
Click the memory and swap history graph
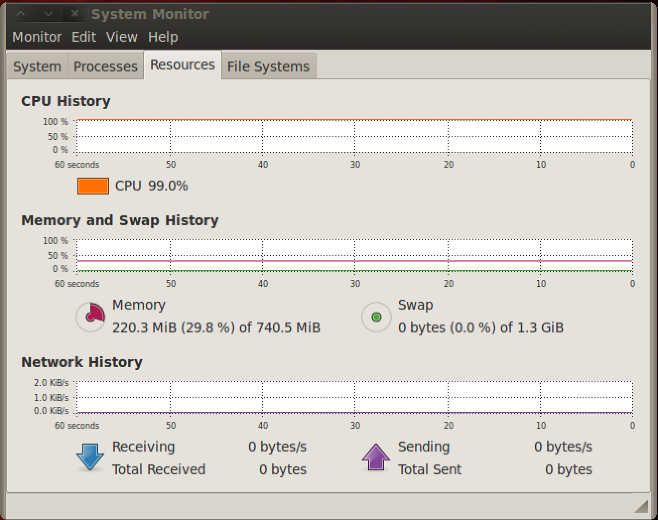pyautogui.click(x=354, y=256)
